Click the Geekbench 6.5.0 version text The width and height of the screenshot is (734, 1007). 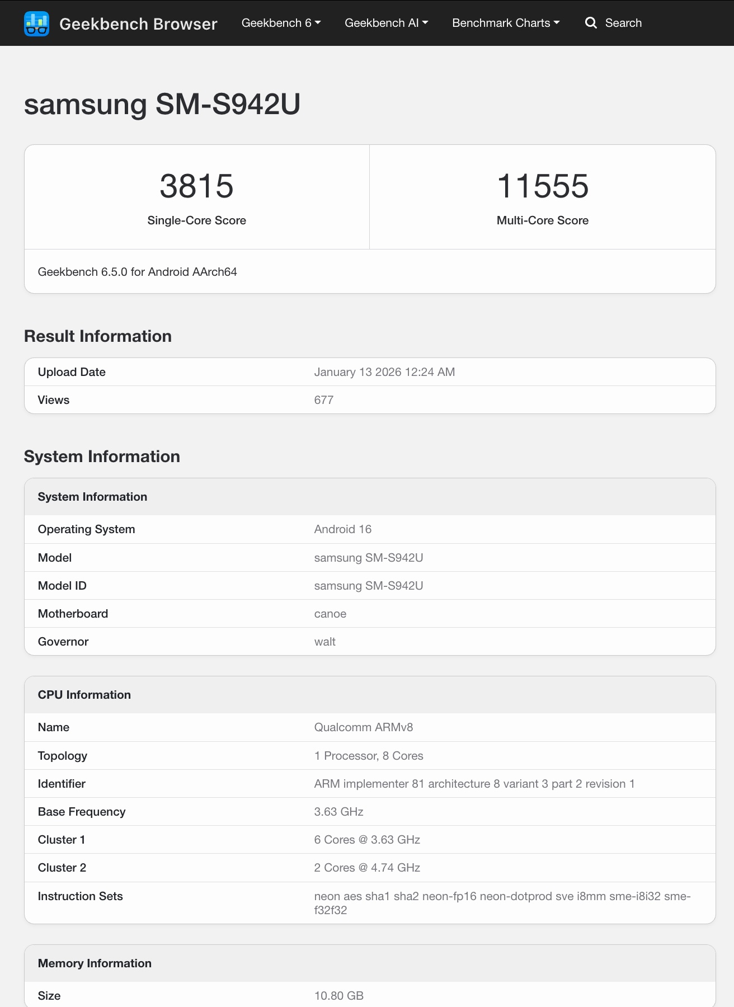point(138,272)
